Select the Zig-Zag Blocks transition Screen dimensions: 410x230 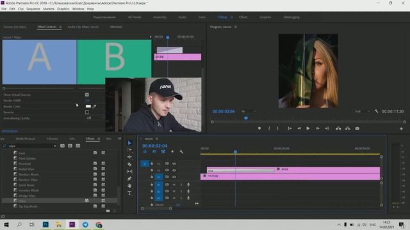coord(28,206)
